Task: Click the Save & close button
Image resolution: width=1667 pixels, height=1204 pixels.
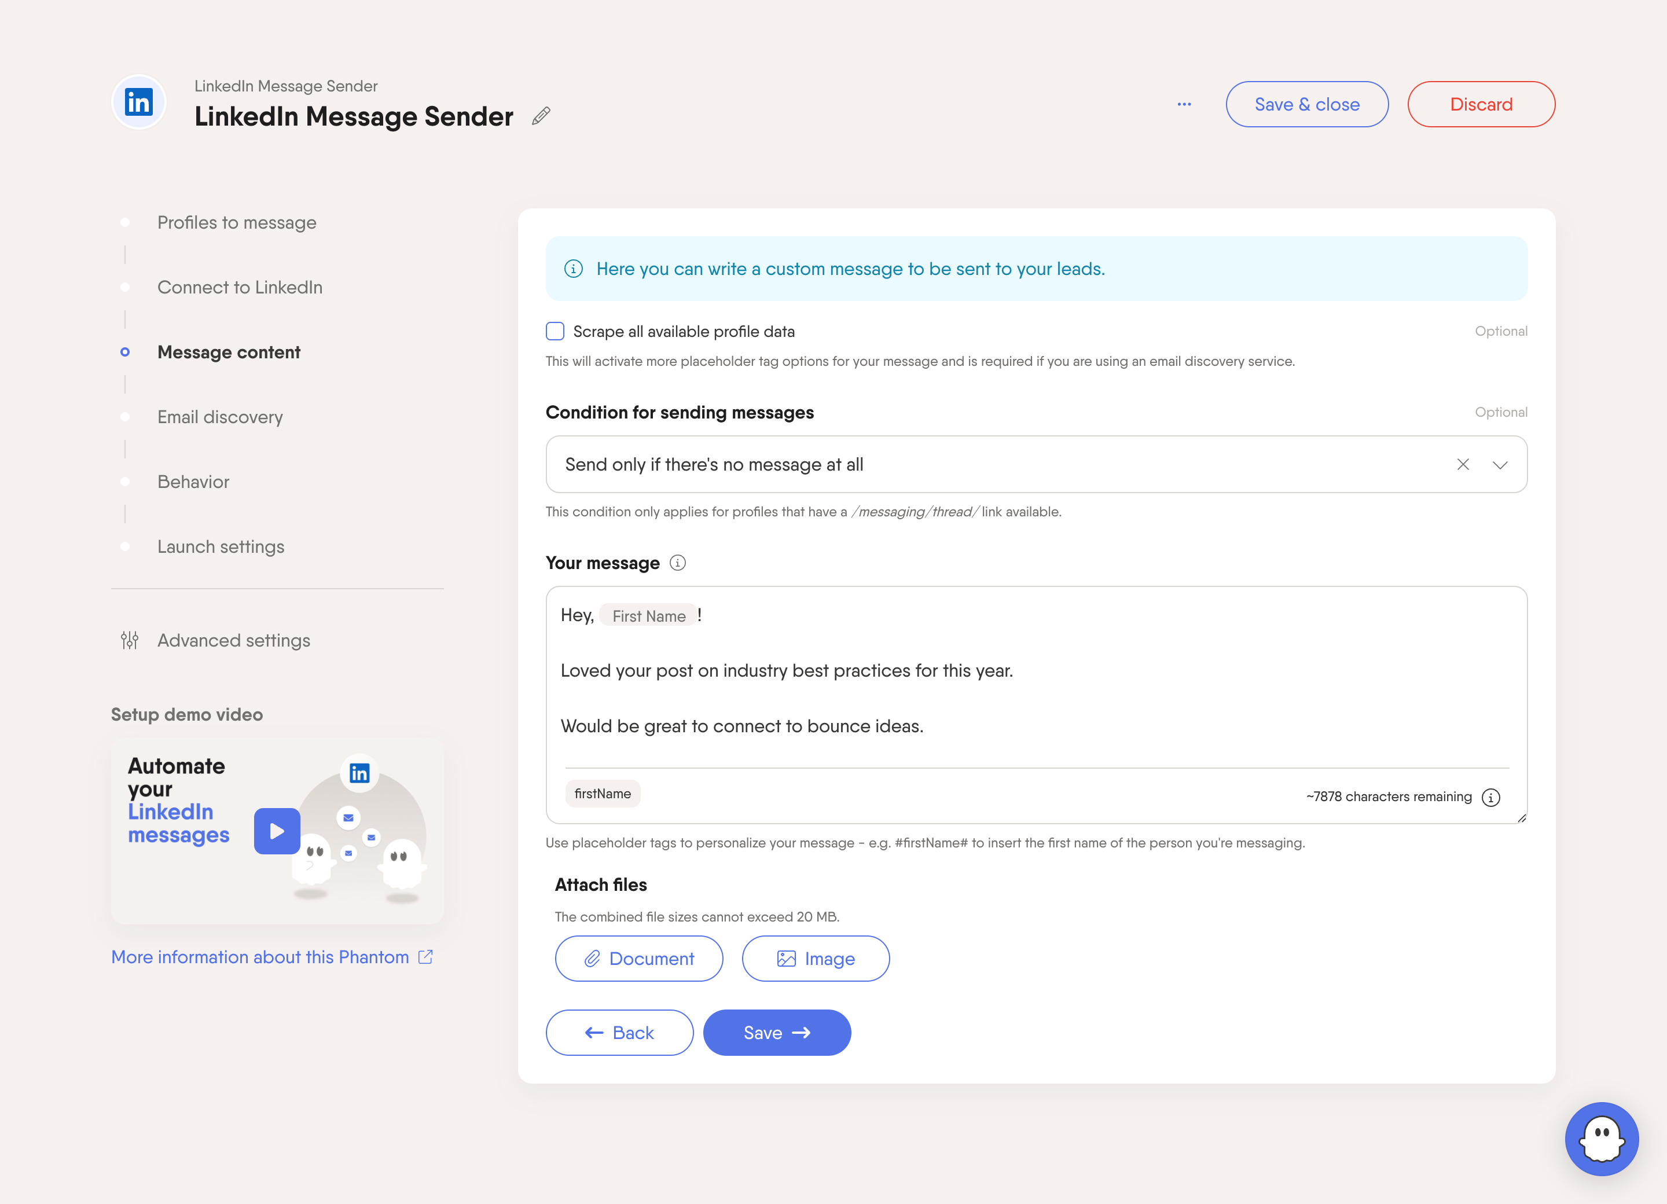Action: pos(1307,104)
